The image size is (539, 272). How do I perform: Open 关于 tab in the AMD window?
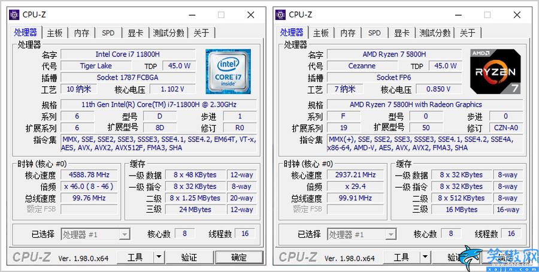coord(468,33)
